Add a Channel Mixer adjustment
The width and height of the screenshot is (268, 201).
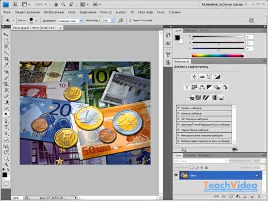(x=225, y=87)
